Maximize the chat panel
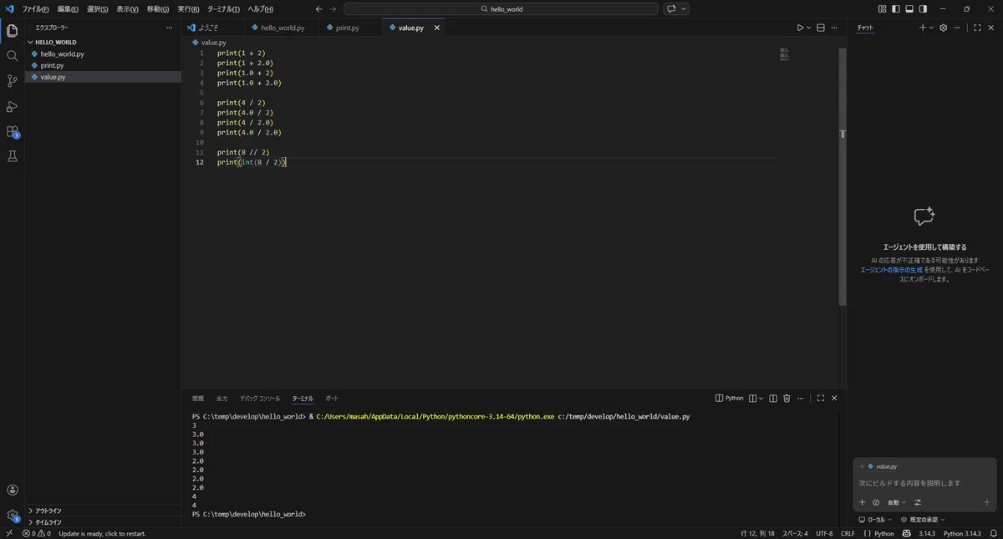This screenshot has height=539, width=1003. [x=977, y=28]
